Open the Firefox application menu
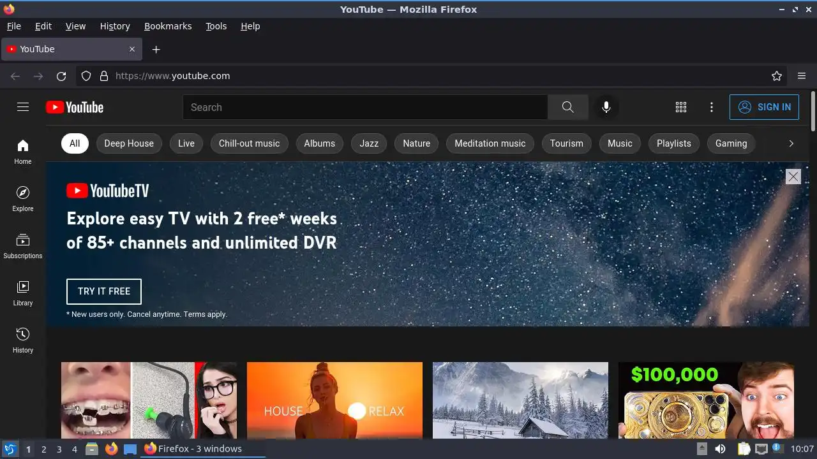The image size is (817, 459). (x=802, y=76)
